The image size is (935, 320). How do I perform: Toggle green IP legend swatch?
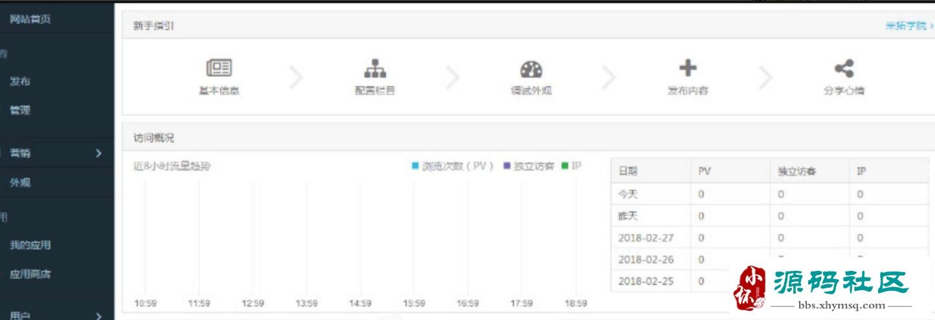pos(565,166)
